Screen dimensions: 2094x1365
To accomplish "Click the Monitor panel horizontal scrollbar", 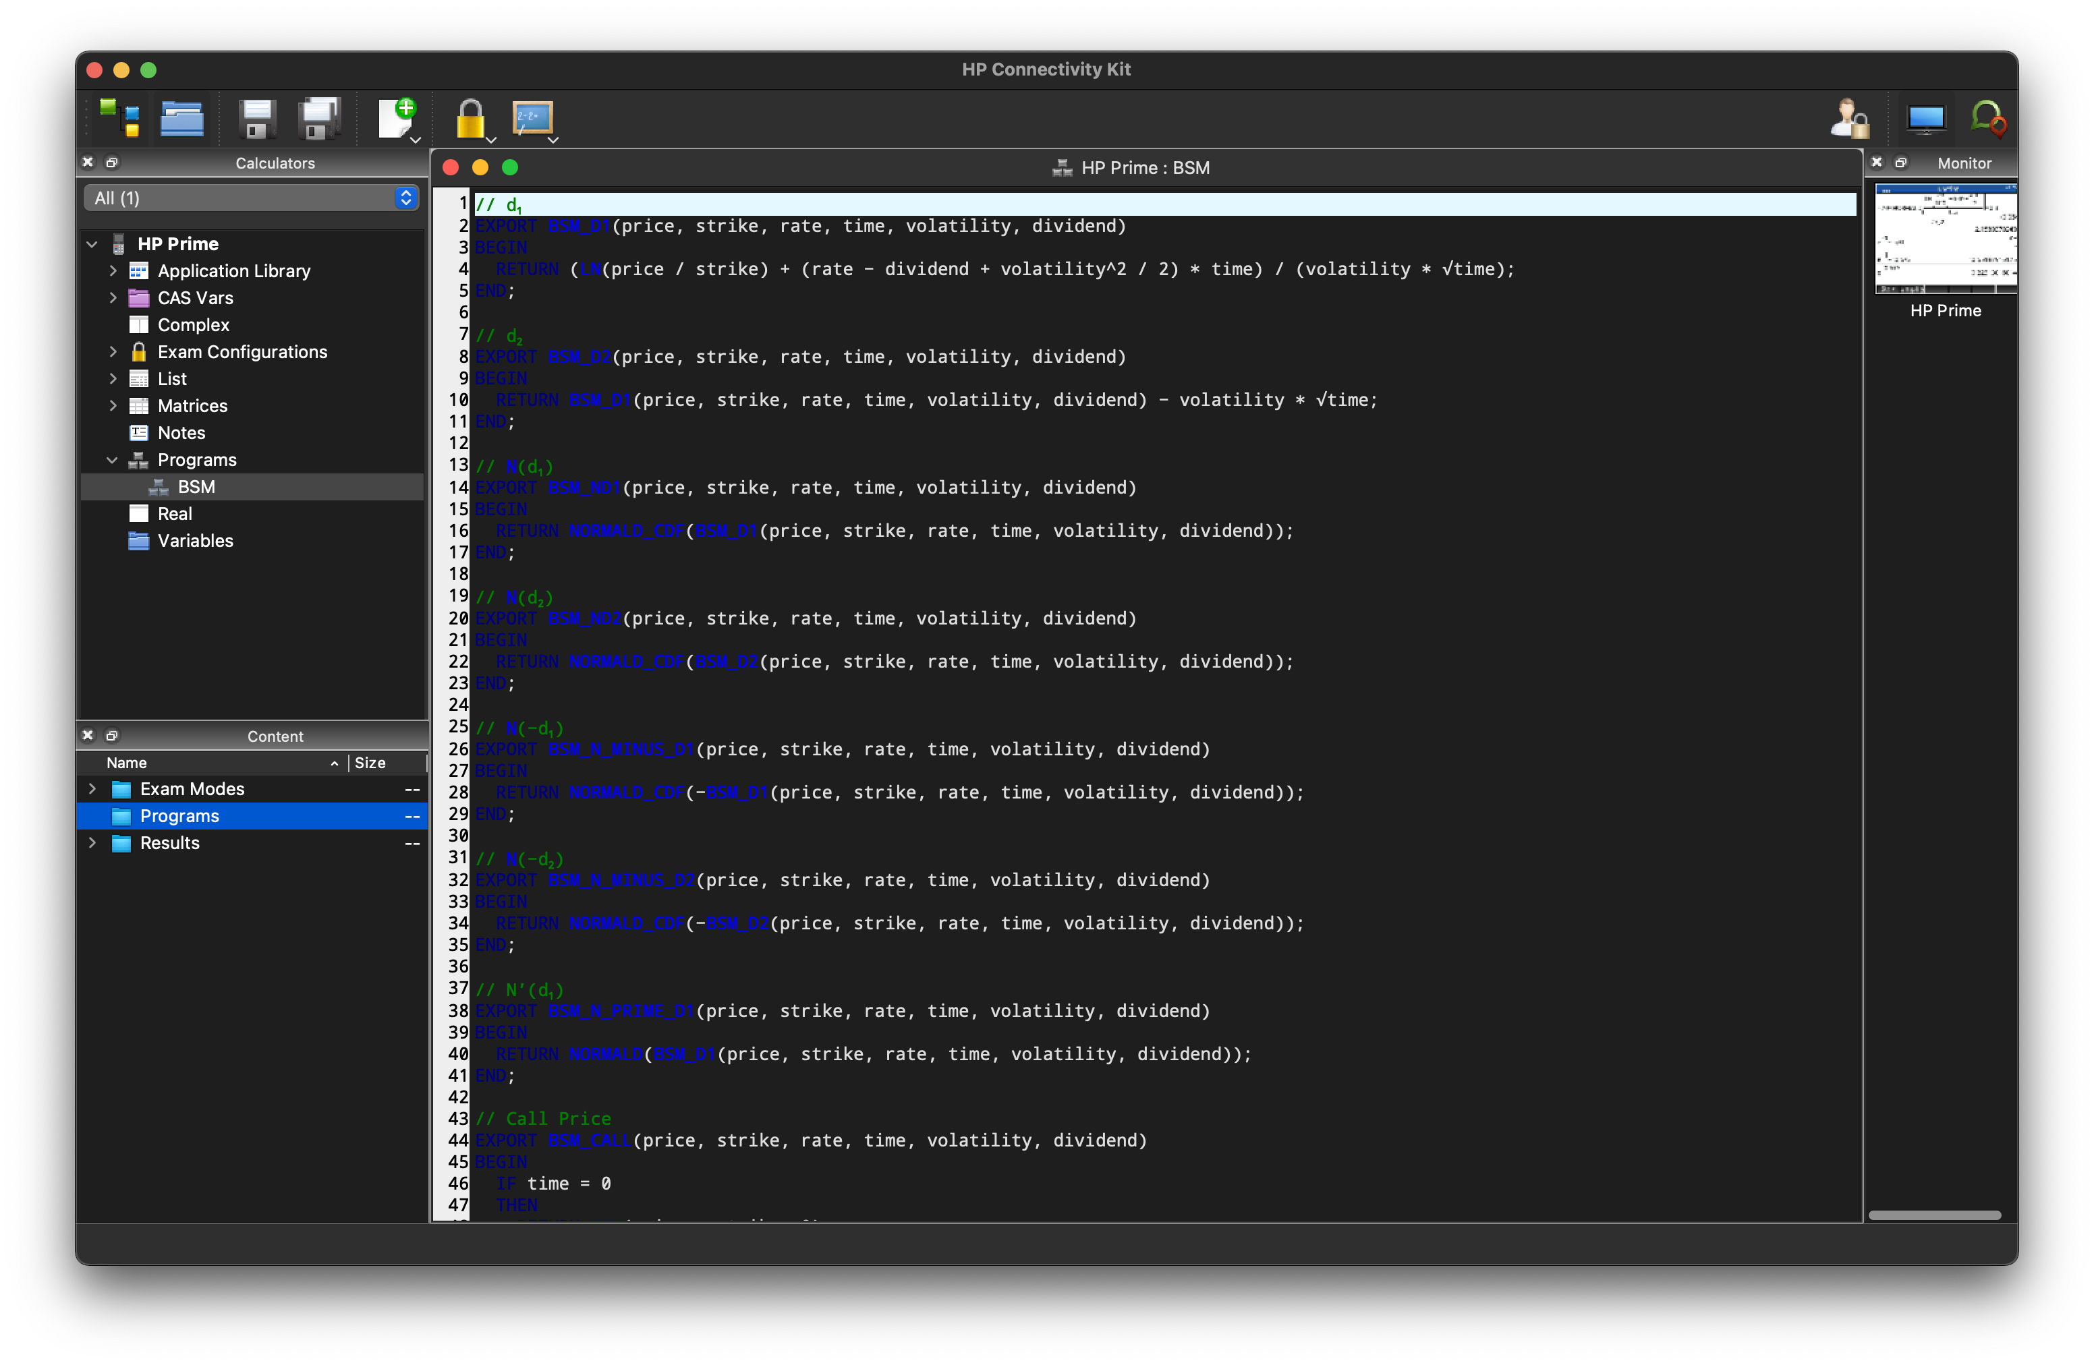I will click(1934, 1215).
